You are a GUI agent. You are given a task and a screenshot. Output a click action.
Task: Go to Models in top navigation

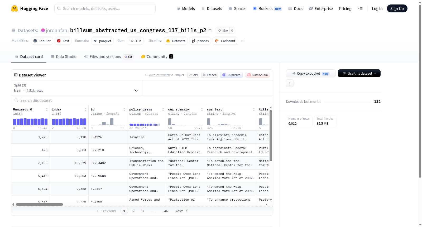click(185, 8)
